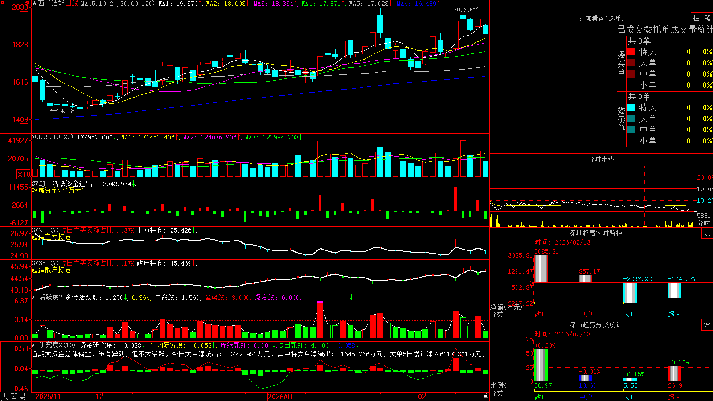The image size is (713, 401).
Task: Click the 12 month marker on timeline
Action: [x=99, y=397]
